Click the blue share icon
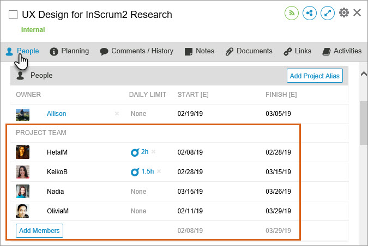Image resolution: width=368 pixels, height=246 pixels. click(310, 13)
